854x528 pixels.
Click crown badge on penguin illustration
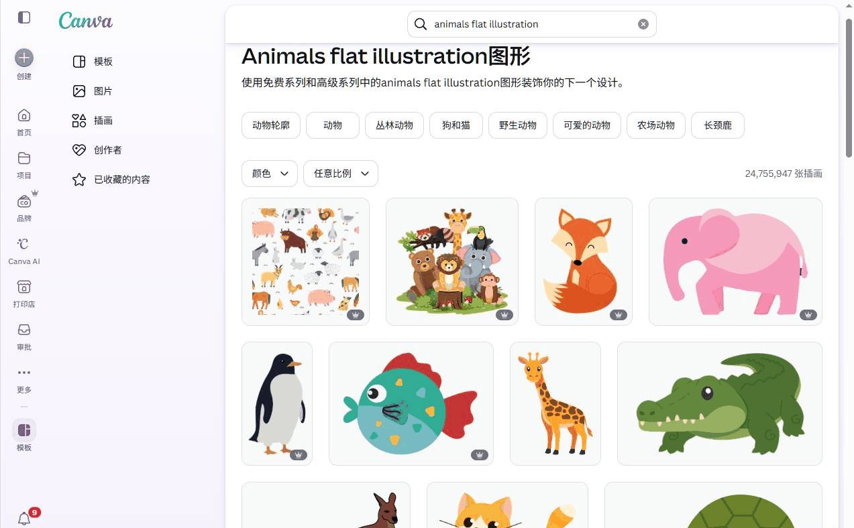[x=299, y=455]
